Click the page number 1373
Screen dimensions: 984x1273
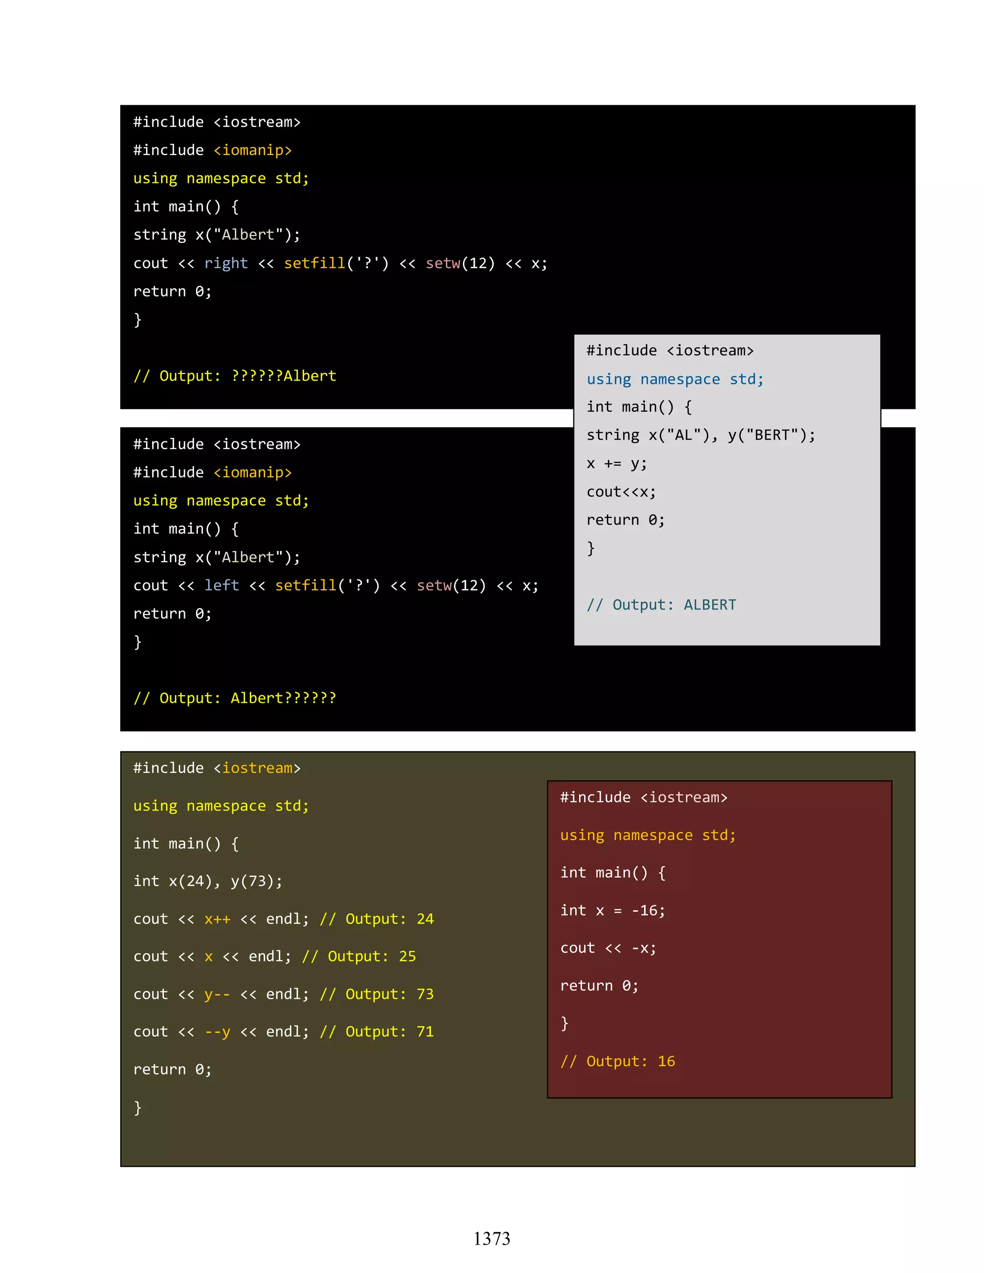point(492,1238)
